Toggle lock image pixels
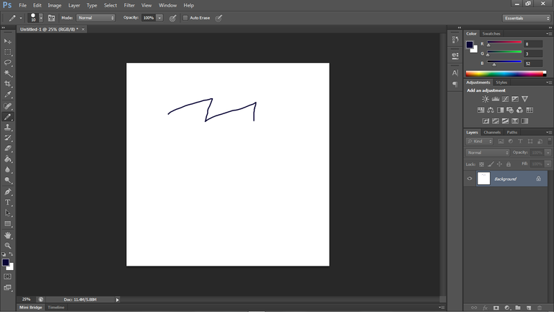Screen dimensions: 554x312 tap(491, 164)
